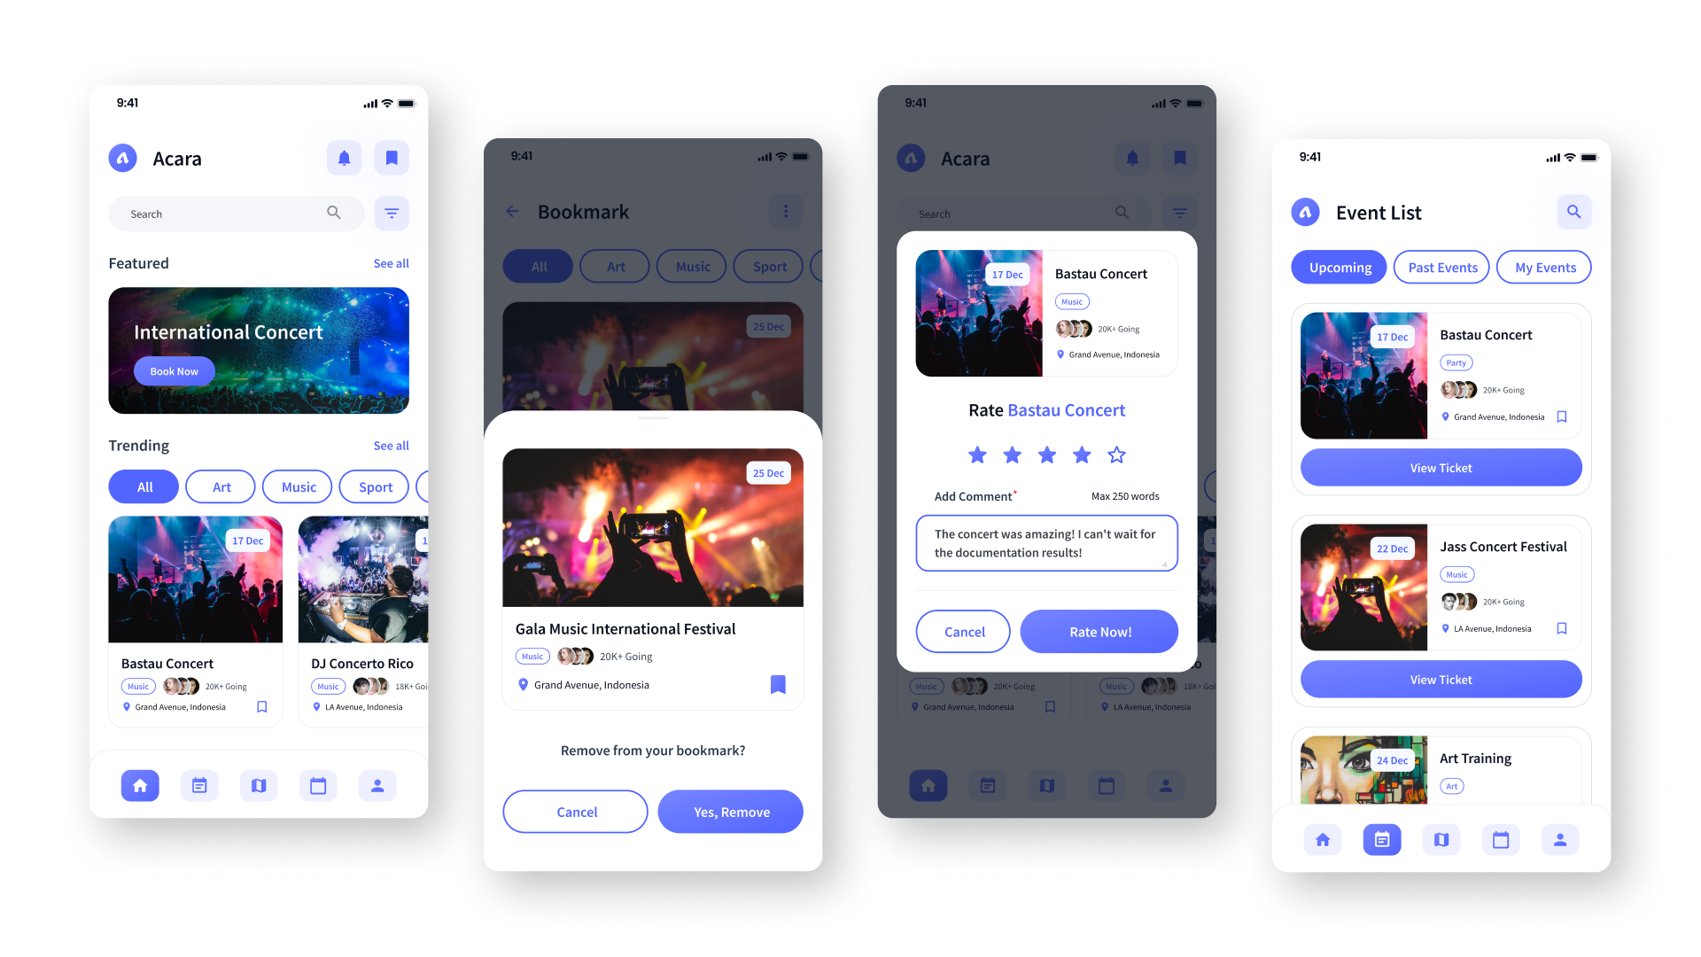Click Rate Now button in rating dialog
Image resolution: width=1701 pixels, height=957 pixels.
(x=1099, y=631)
